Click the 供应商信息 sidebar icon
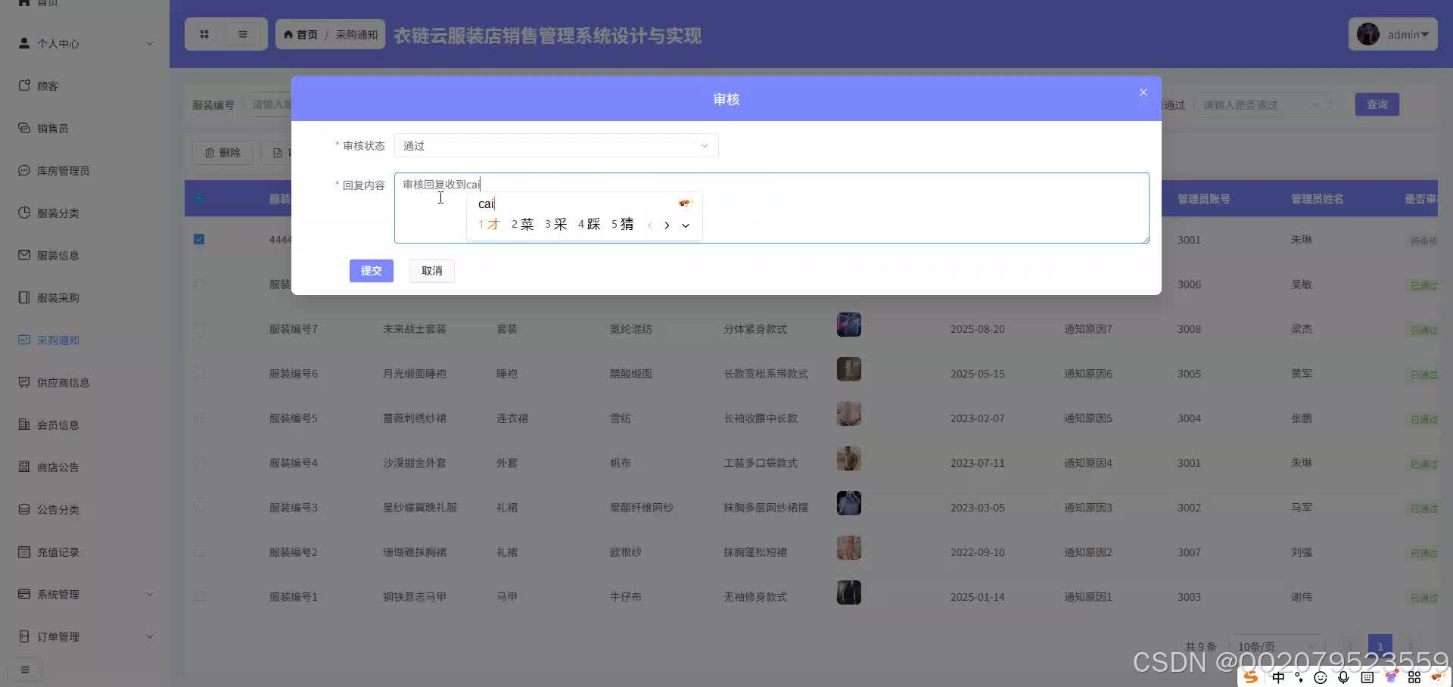 click(24, 382)
